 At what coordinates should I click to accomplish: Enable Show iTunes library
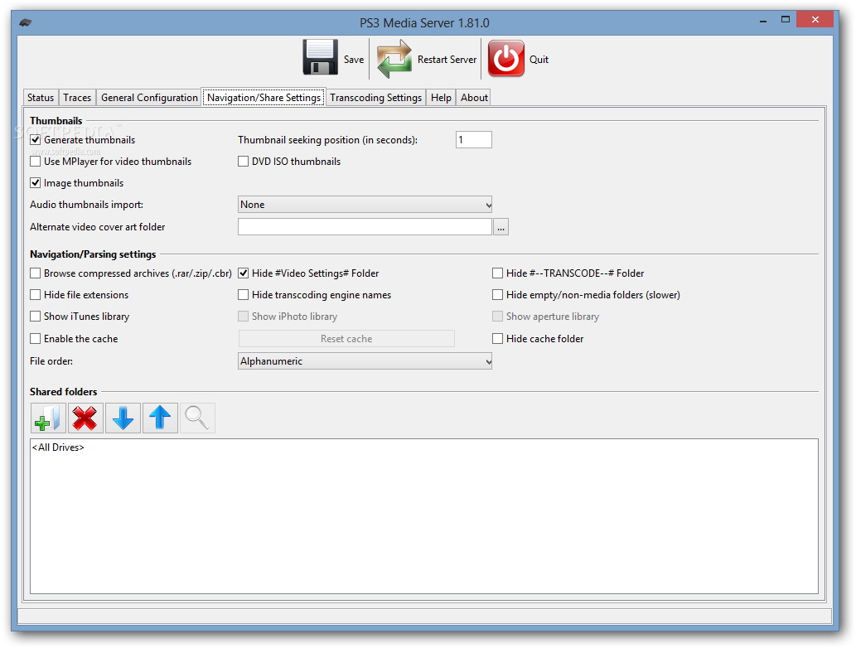point(36,316)
